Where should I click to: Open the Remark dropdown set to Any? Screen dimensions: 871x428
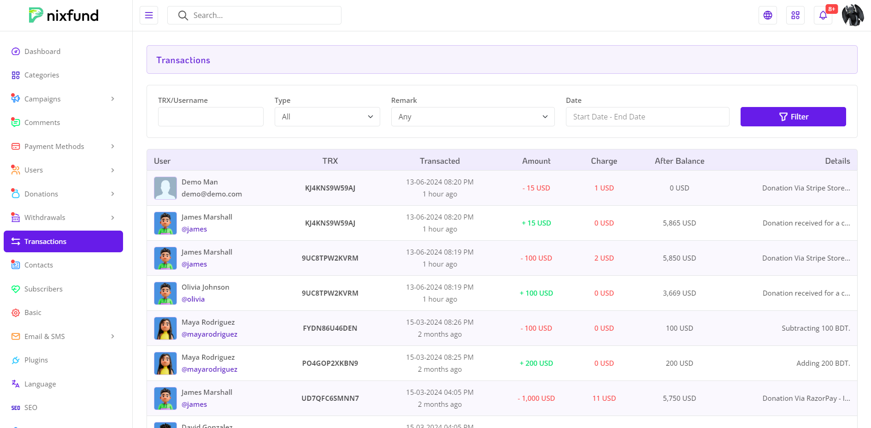(x=472, y=117)
